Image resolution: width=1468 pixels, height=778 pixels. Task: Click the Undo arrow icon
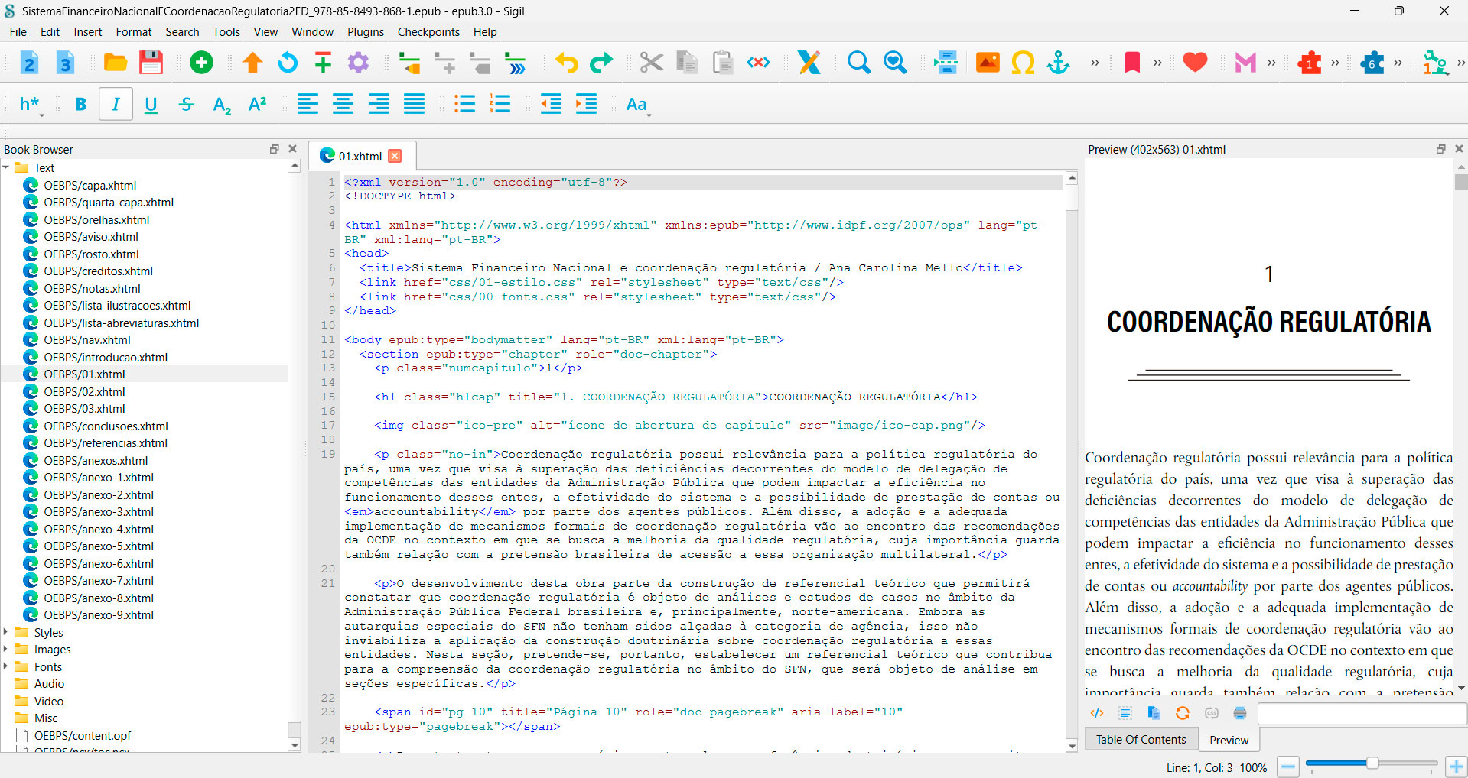click(x=566, y=63)
